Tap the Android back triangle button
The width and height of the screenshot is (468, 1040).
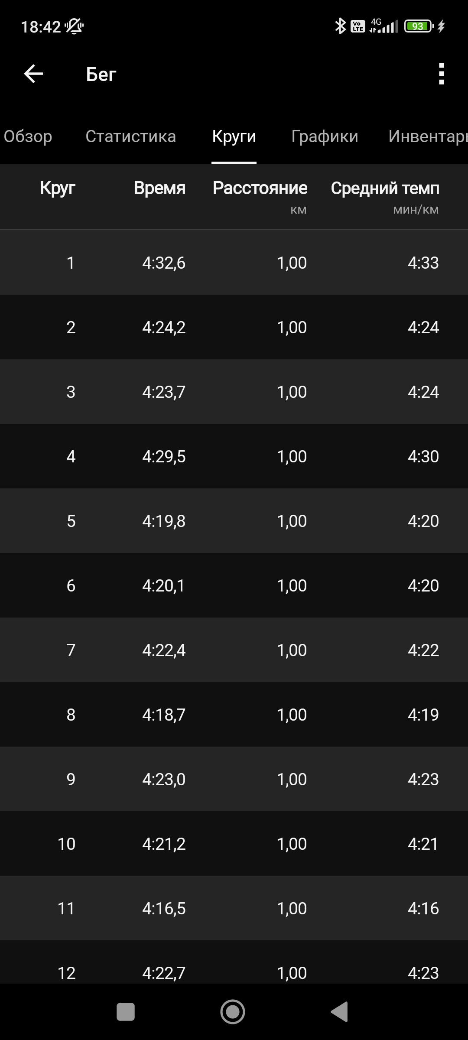339,1012
